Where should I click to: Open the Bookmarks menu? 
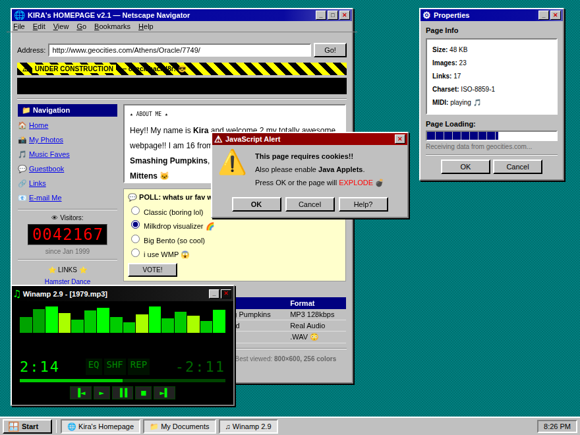[x=112, y=26]
